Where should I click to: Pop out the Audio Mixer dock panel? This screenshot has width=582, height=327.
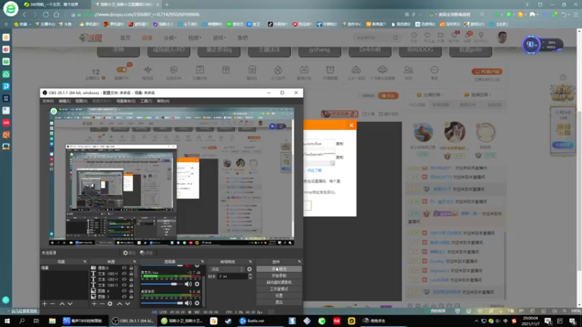(202, 262)
